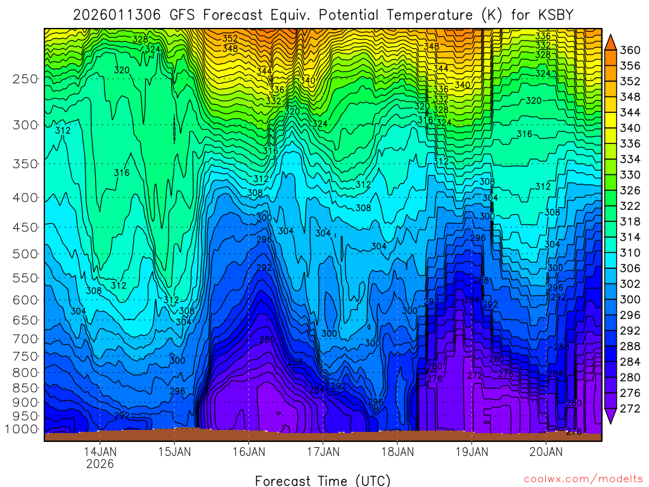The width and height of the screenshot is (649, 487).
Task: Click the brown ground strip below 1000
Action: [x=323, y=436]
